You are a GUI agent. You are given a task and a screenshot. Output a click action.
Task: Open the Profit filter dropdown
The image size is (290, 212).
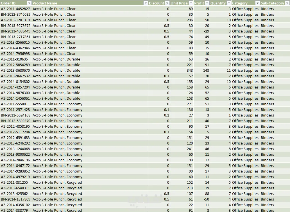pyautogui.click(x=207, y=3)
